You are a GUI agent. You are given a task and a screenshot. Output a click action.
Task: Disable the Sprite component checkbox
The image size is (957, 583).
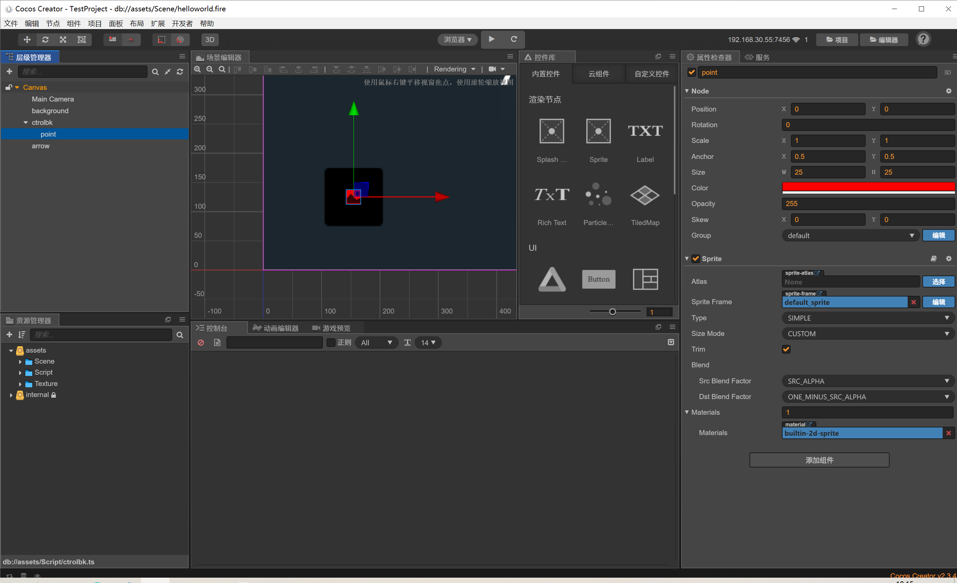pyautogui.click(x=695, y=258)
